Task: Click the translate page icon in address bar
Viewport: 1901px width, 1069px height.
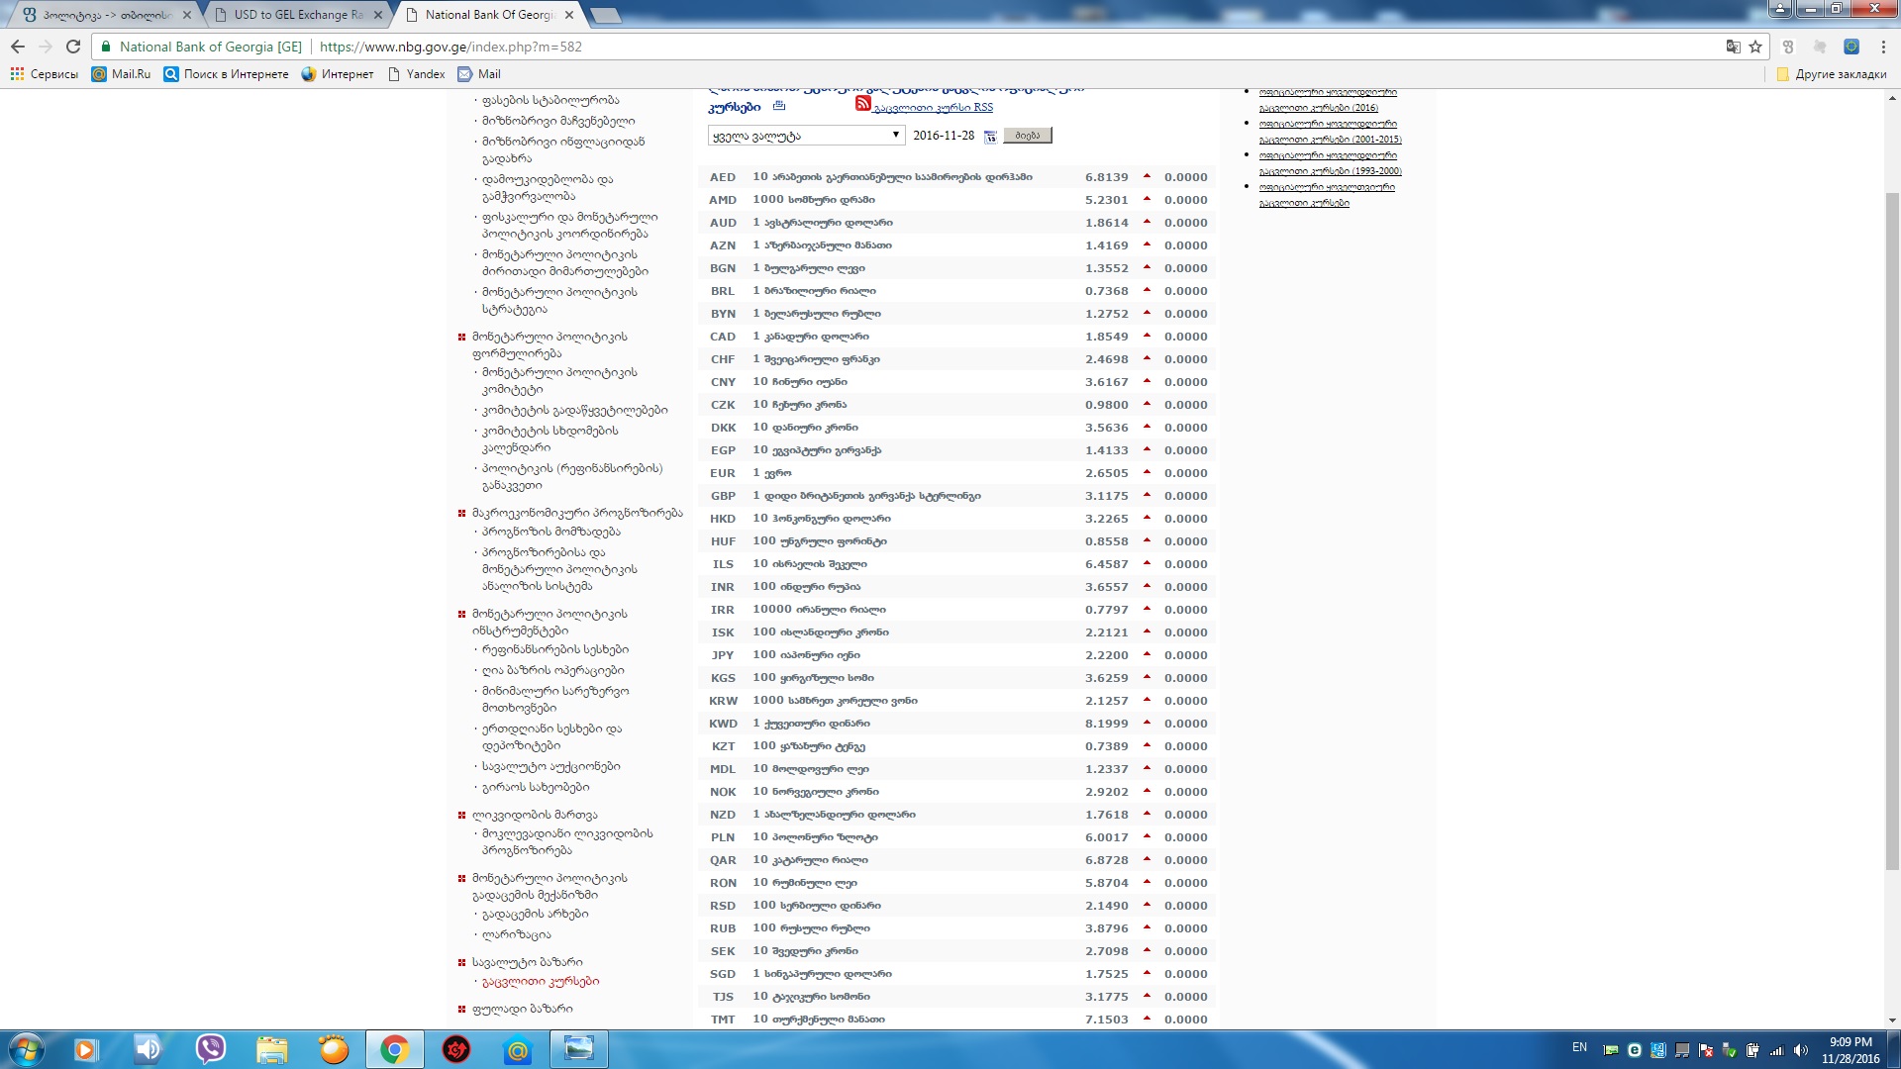Action: tap(1733, 47)
